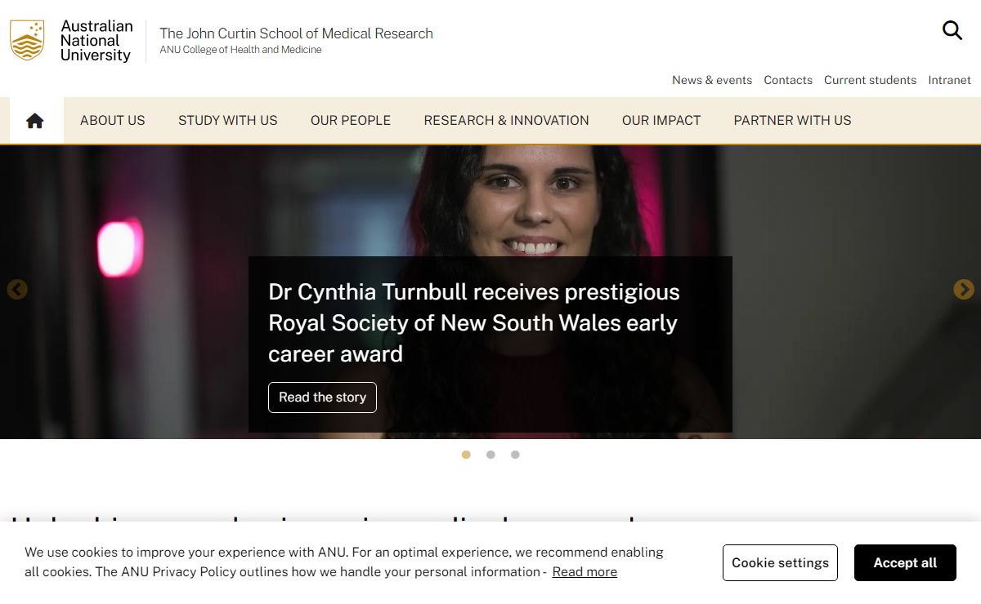Jump to third carousel slide dot
The image size is (981, 604).
point(515,455)
